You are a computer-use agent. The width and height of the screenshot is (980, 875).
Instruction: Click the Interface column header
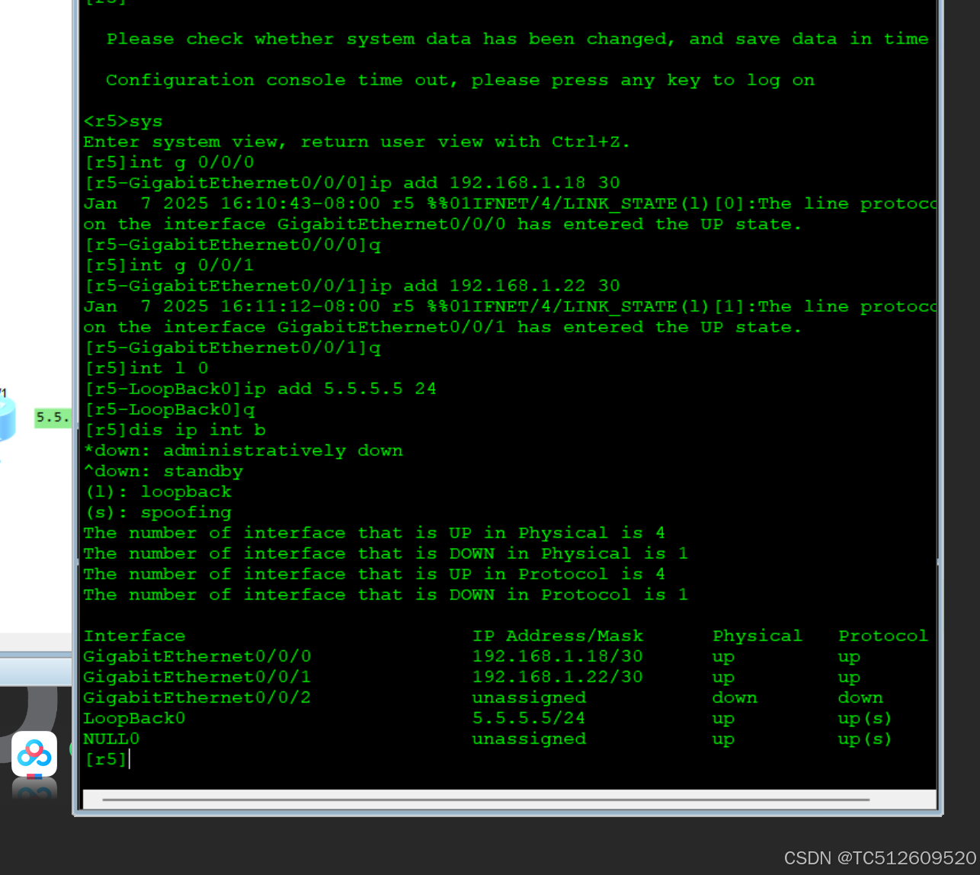(x=135, y=636)
